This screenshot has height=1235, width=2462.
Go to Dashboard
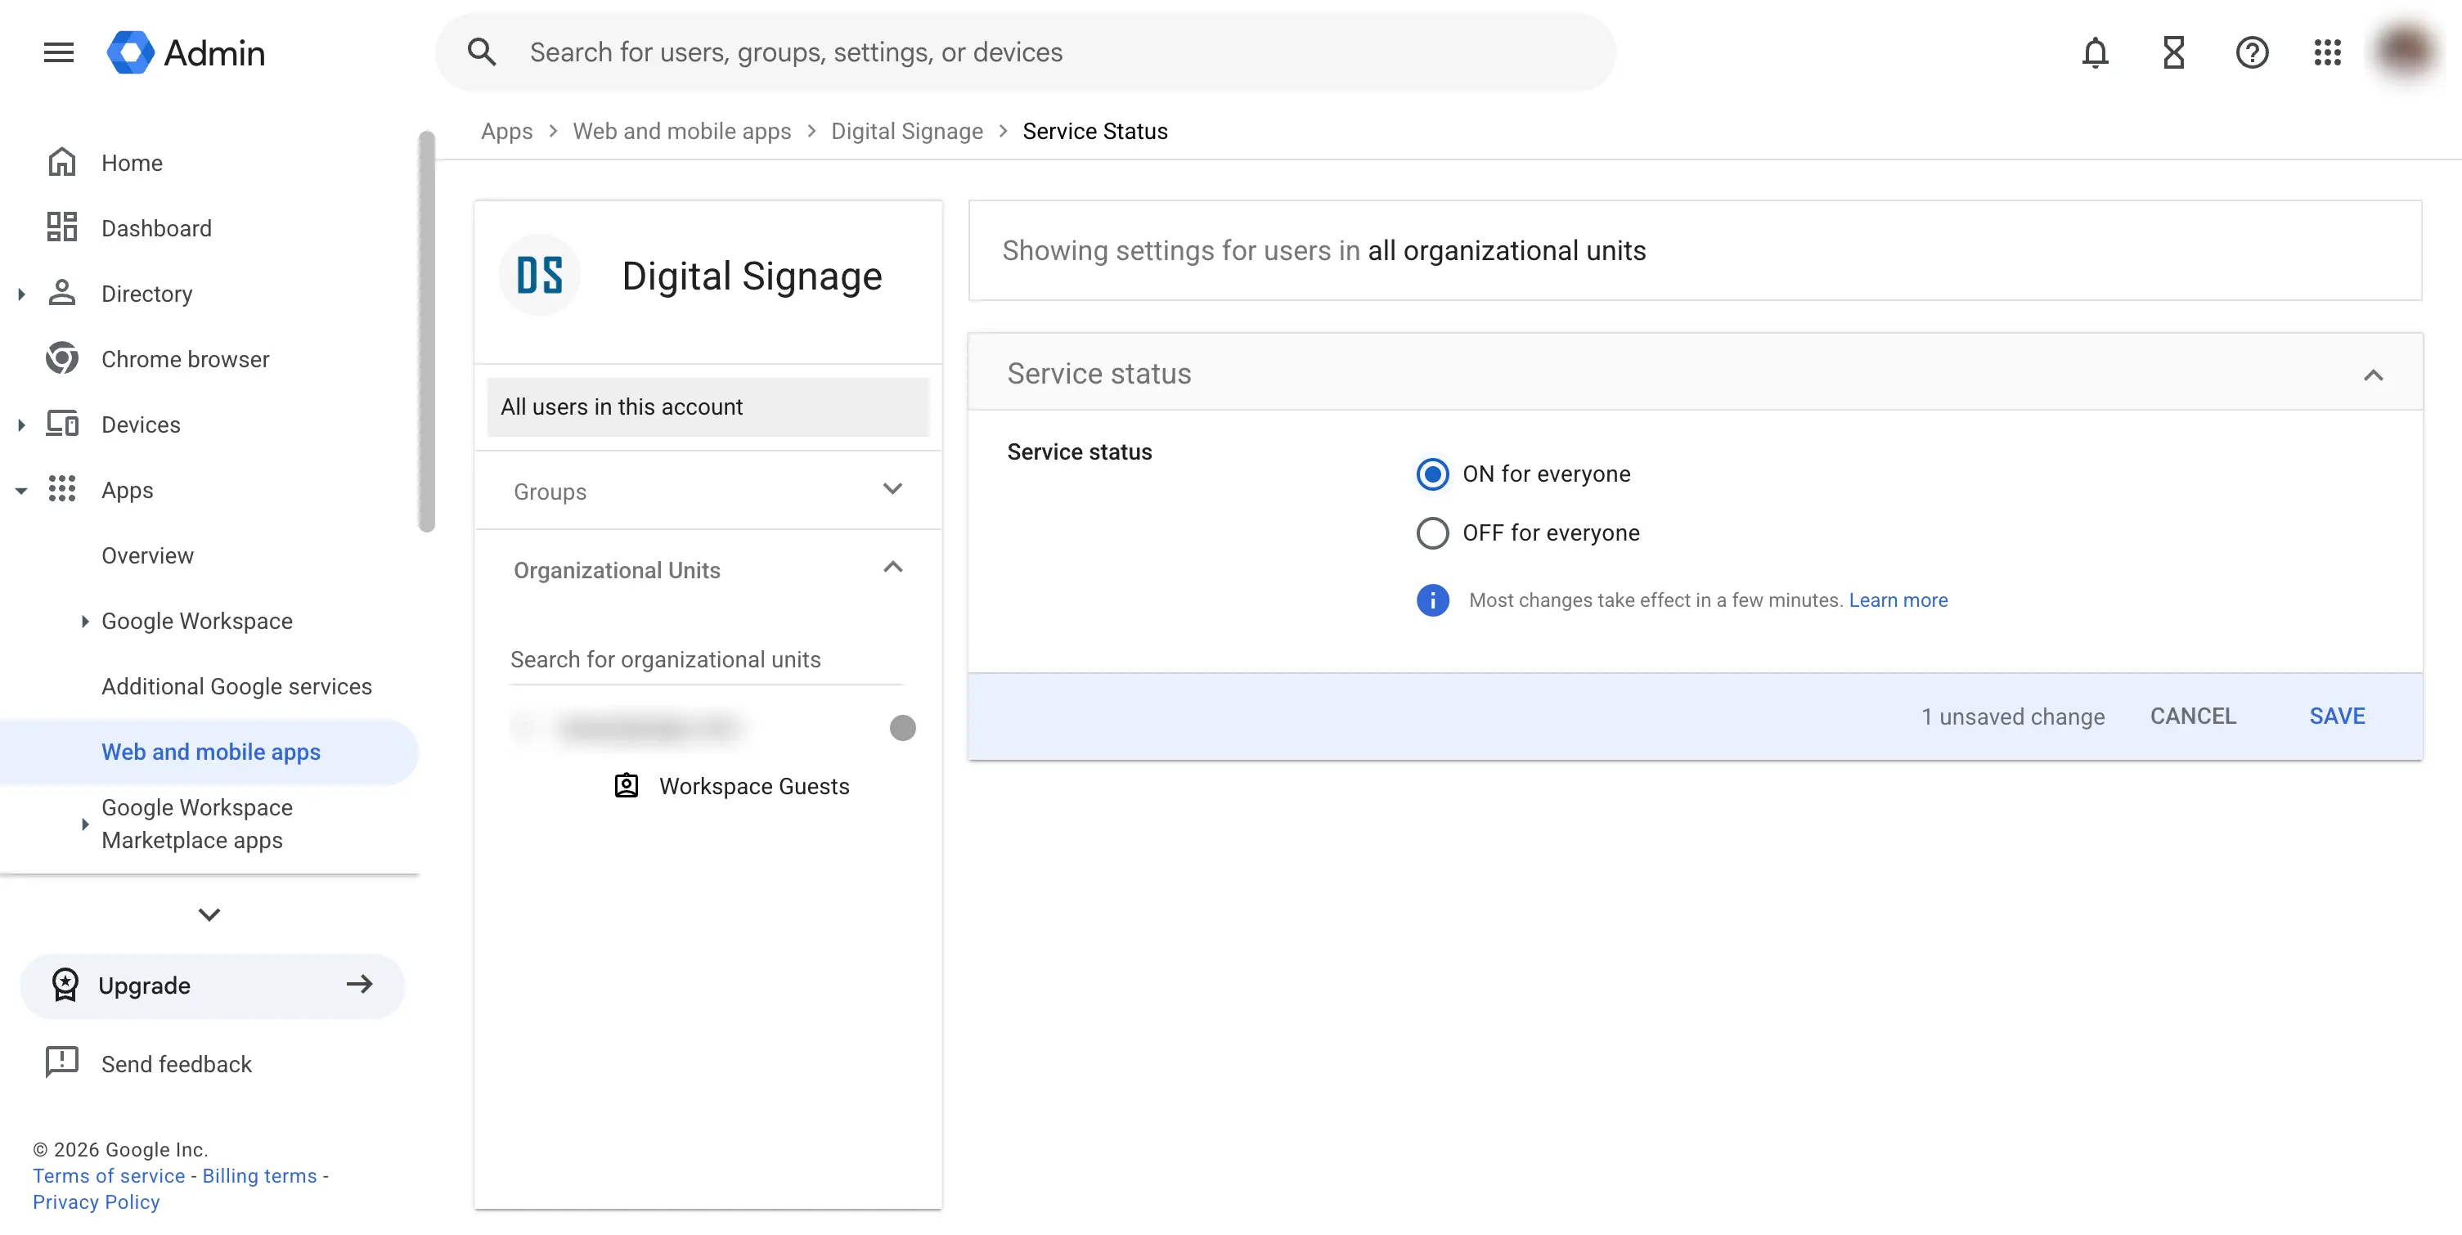coord(155,228)
